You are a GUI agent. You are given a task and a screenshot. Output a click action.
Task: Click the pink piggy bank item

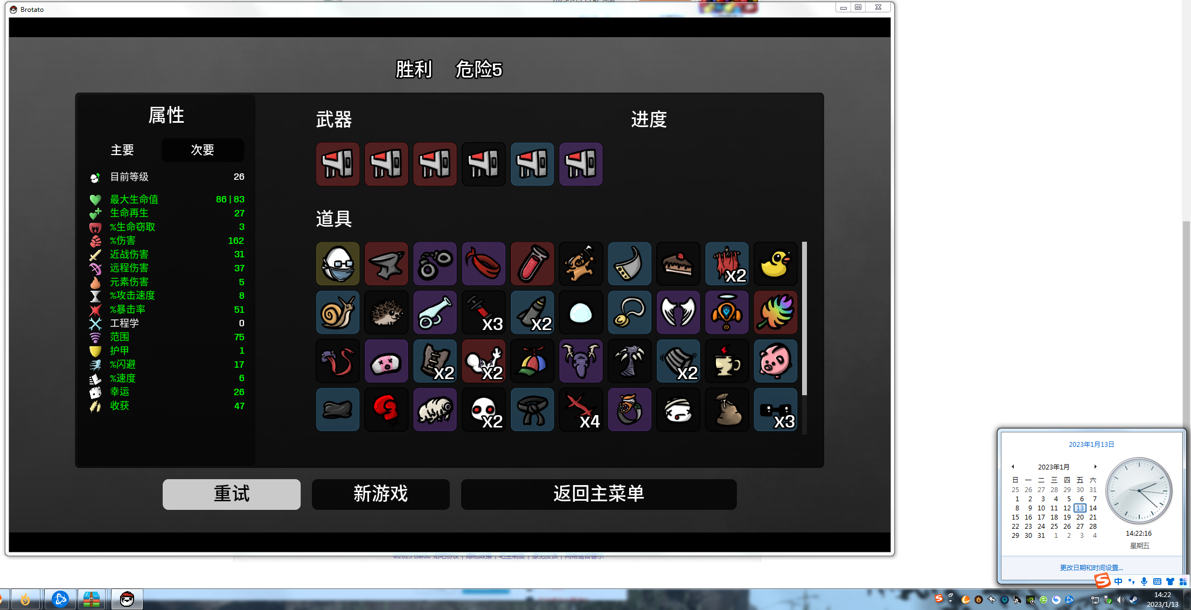pos(775,361)
